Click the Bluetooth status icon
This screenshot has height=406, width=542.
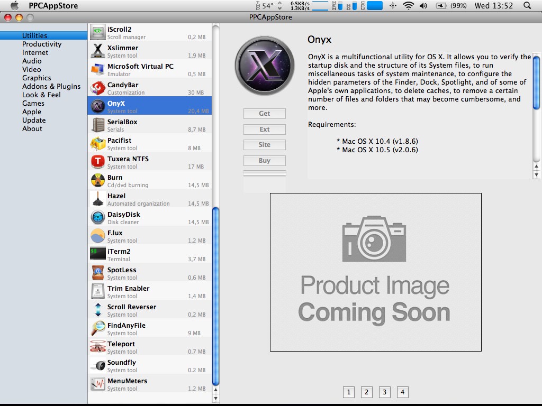(x=393, y=5)
